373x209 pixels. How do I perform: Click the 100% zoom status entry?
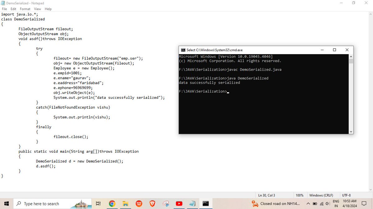tap(300, 195)
